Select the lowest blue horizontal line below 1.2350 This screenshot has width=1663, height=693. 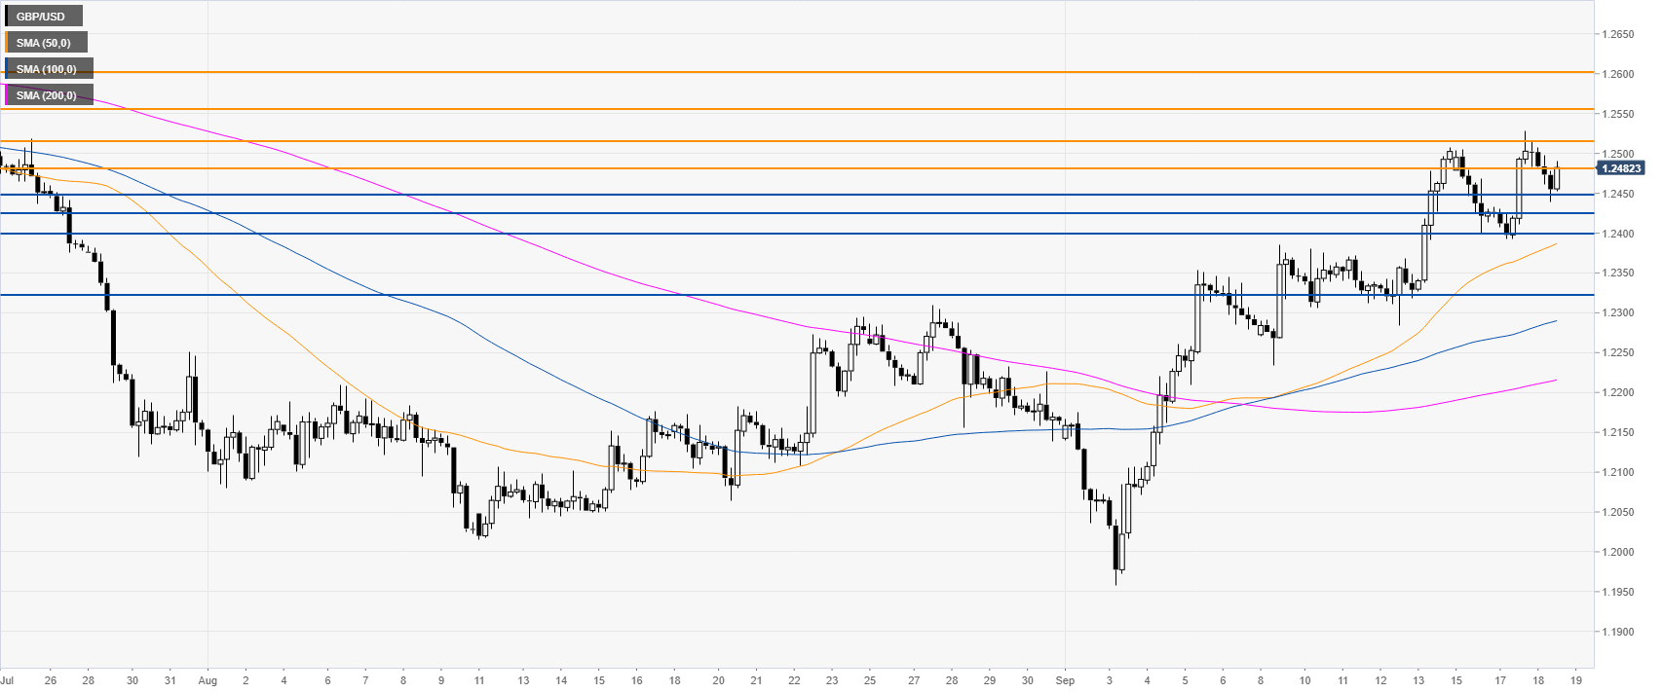coord(779,294)
